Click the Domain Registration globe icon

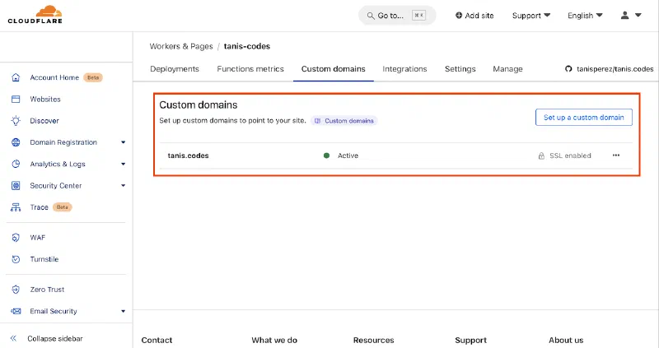(x=16, y=142)
